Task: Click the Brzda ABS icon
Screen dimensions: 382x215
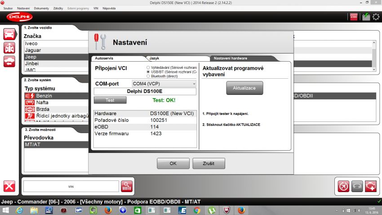Action: click(x=30, y=109)
